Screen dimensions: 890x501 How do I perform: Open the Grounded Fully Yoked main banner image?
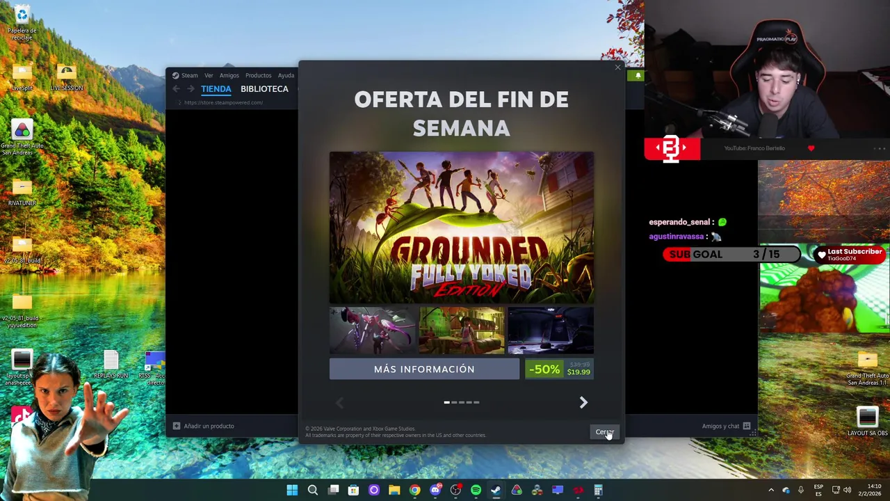point(462,228)
